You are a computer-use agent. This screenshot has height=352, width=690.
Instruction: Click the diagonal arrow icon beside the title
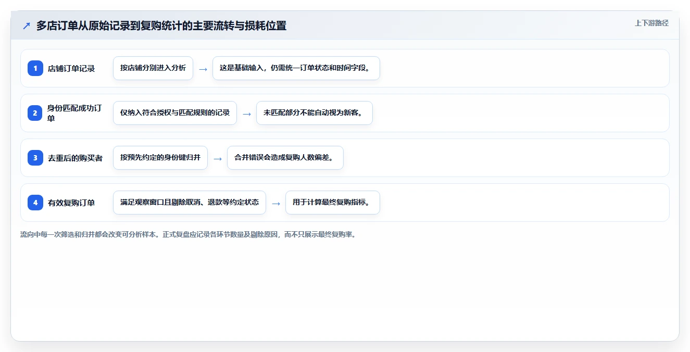pos(27,26)
